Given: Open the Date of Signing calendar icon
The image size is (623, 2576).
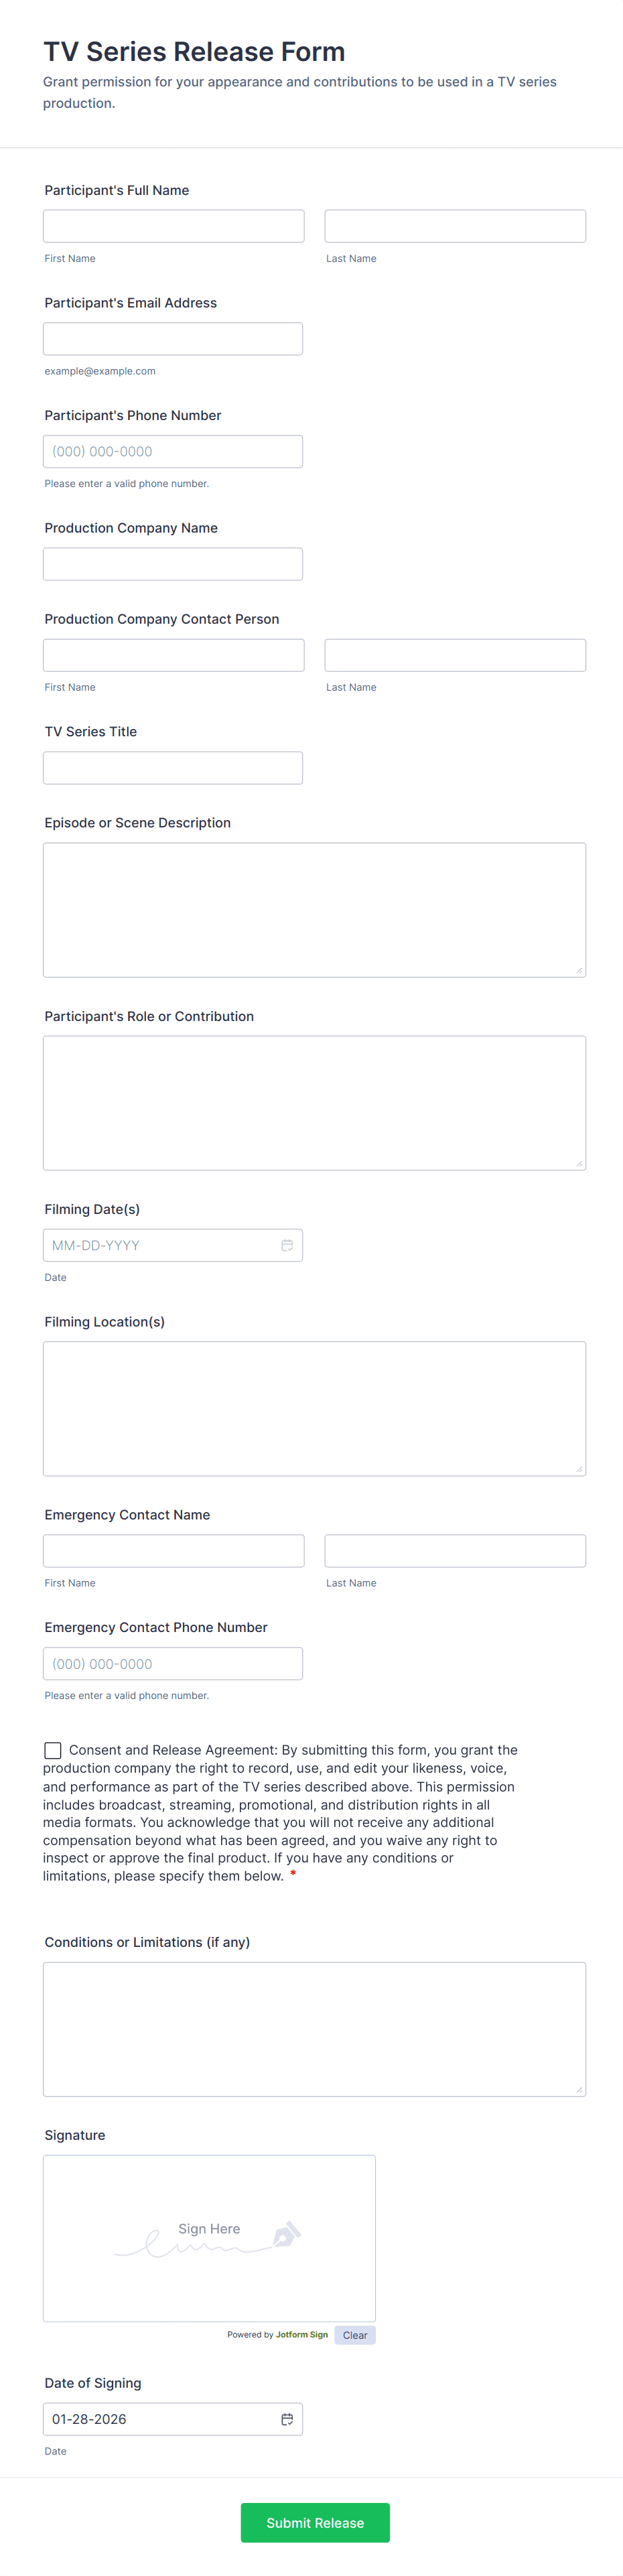Looking at the screenshot, I should pyautogui.click(x=287, y=2419).
